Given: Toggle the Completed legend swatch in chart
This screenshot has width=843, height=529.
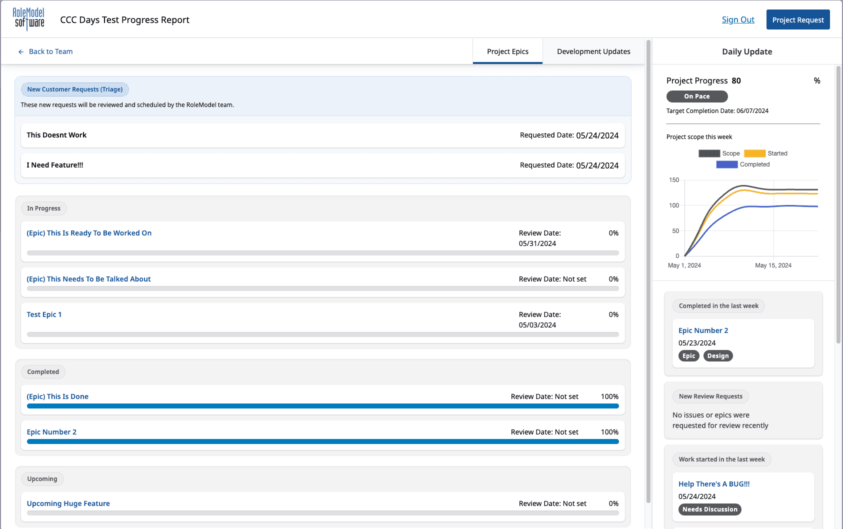Looking at the screenshot, I should pyautogui.click(x=726, y=164).
